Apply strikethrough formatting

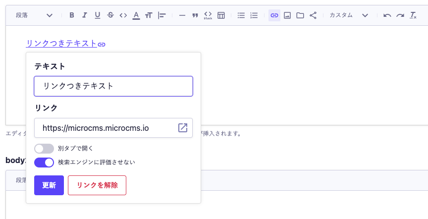110,15
